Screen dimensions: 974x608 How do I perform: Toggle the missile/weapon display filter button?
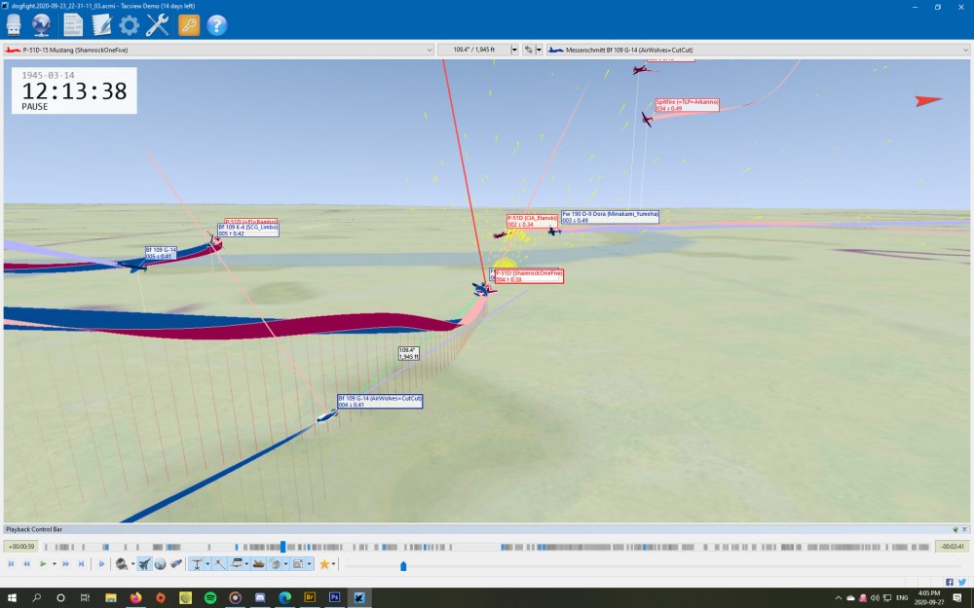(176, 564)
